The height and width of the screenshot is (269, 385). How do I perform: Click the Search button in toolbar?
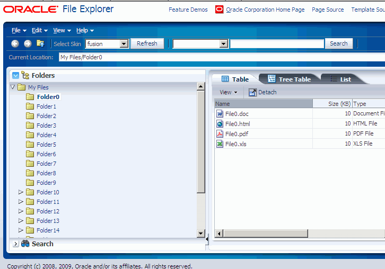pos(338,43)
